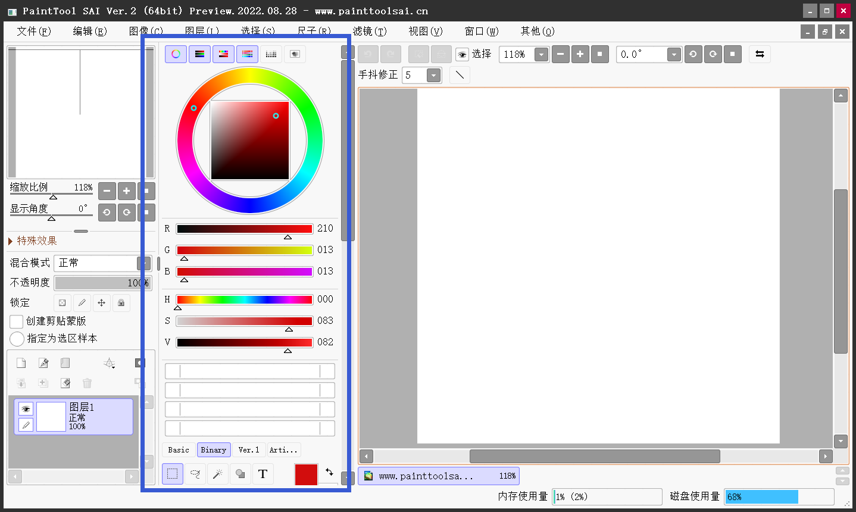Toggle lock all padlock icon
Image resolution: width=856 pixels, height=512 pixels.
(121, 302)
